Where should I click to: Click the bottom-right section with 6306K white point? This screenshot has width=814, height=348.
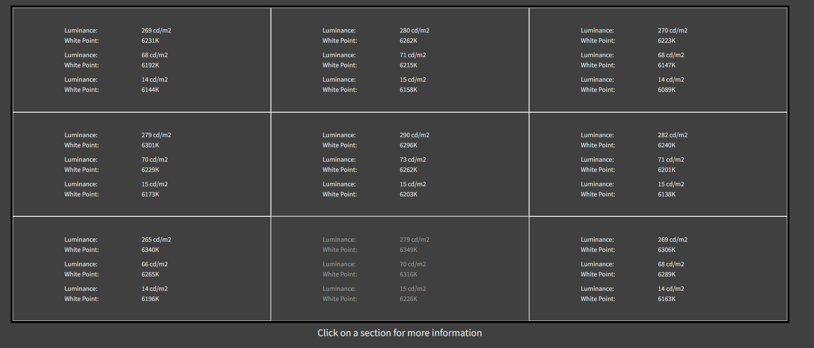tap(658, 269)
